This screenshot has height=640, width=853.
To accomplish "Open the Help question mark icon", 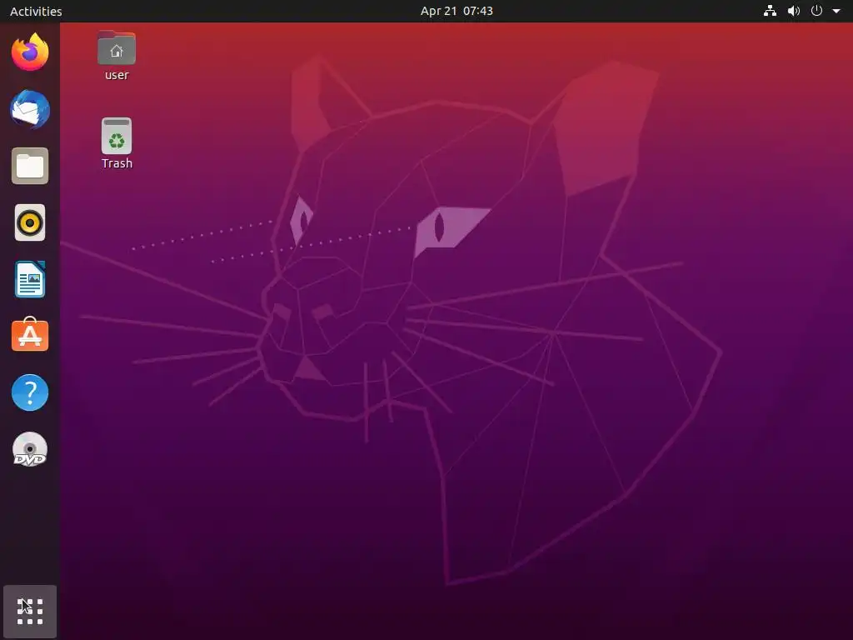I will [30, 392].
